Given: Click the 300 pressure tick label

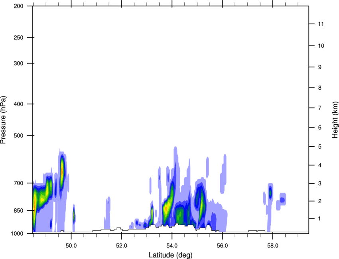Looking at the screenshot, I should tap(18, 63).
